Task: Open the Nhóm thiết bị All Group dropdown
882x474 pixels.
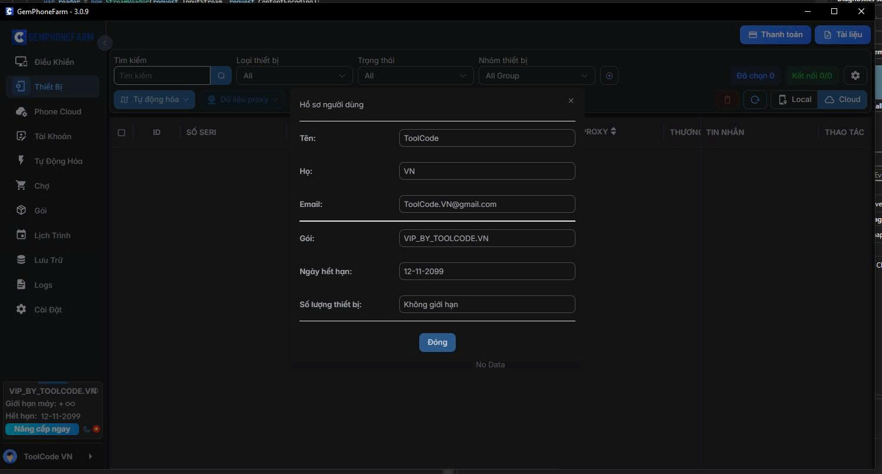Action: [x=537, y=75]
